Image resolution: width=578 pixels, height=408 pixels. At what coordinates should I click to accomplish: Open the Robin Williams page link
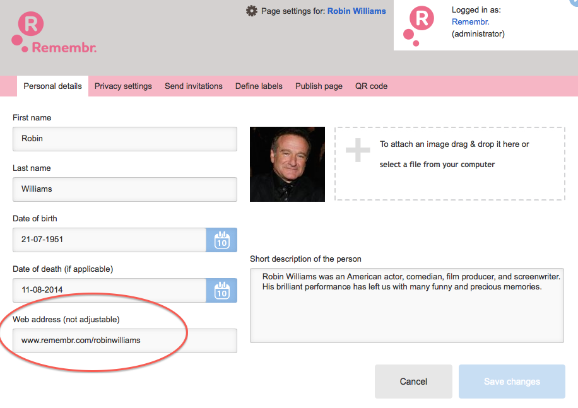tap(357, 11)
